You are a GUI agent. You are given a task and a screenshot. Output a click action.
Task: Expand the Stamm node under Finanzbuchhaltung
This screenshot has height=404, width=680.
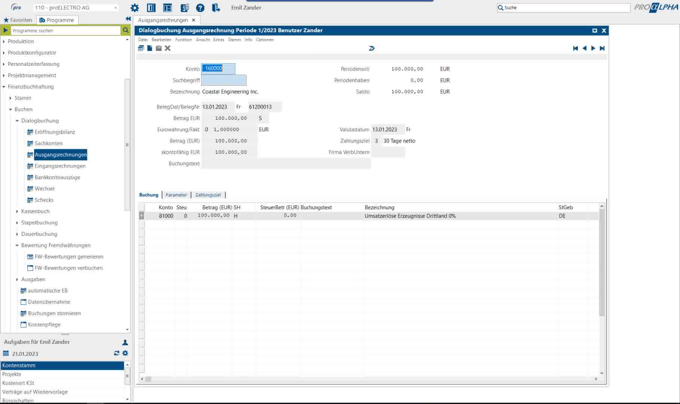[10, 98]
